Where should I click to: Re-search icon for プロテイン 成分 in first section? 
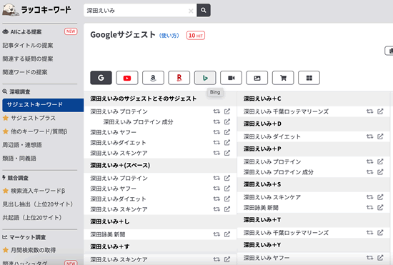tap(217, 121)
